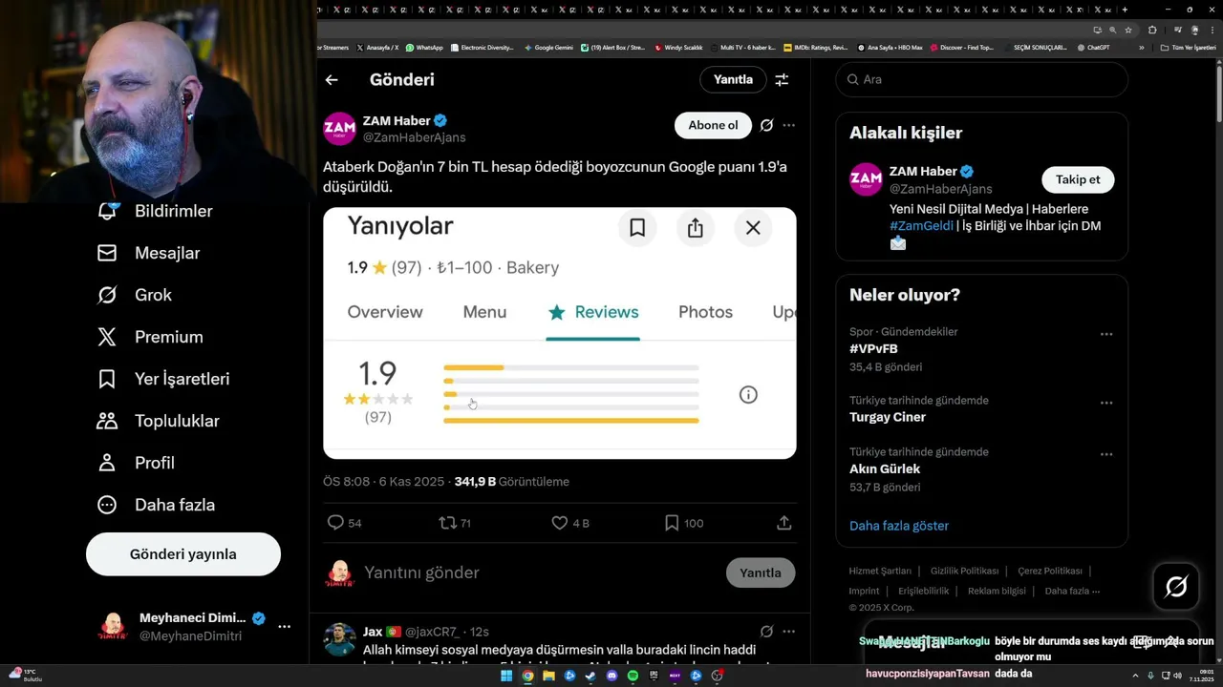Open Grok from the sidebar
This screenshot has width=1223, height=687.
(135, 295)
